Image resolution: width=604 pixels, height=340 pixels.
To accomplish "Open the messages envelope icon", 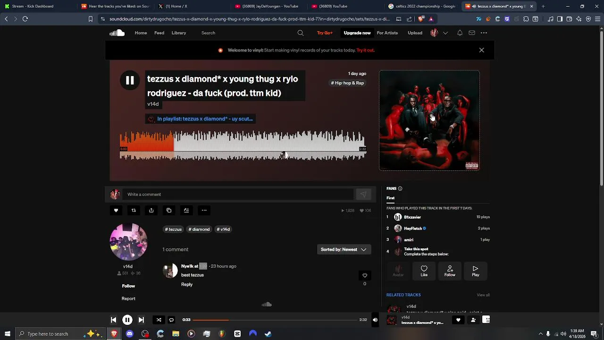I will tap(472, 33).
